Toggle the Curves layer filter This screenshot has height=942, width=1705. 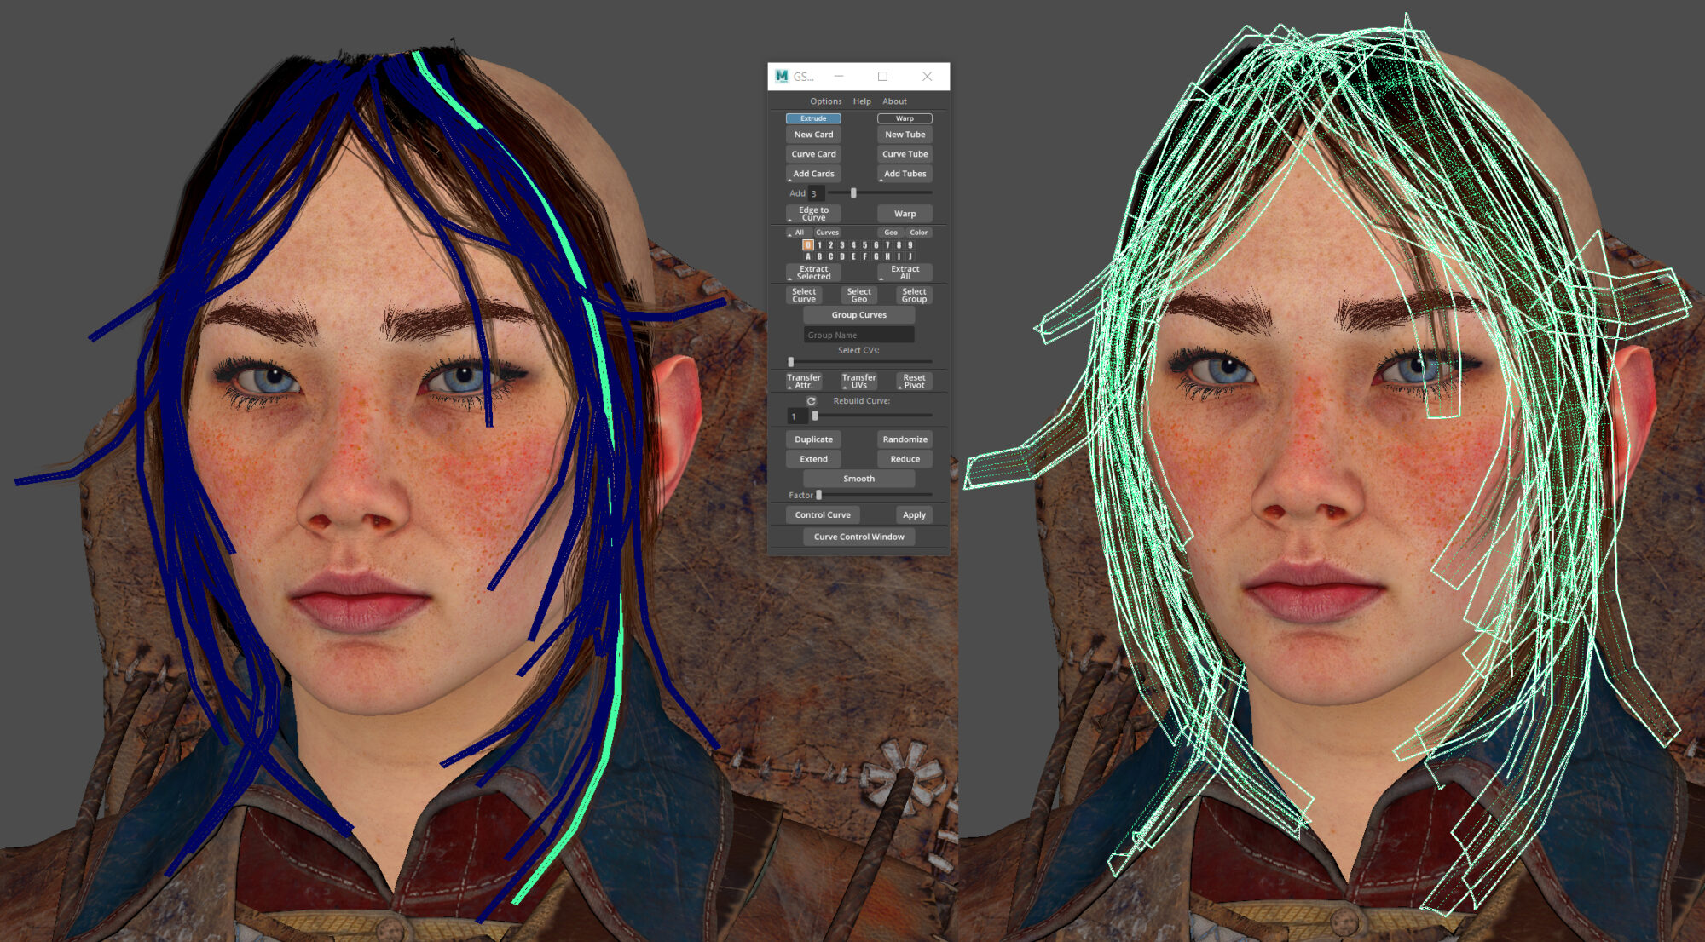pos(827,233)
